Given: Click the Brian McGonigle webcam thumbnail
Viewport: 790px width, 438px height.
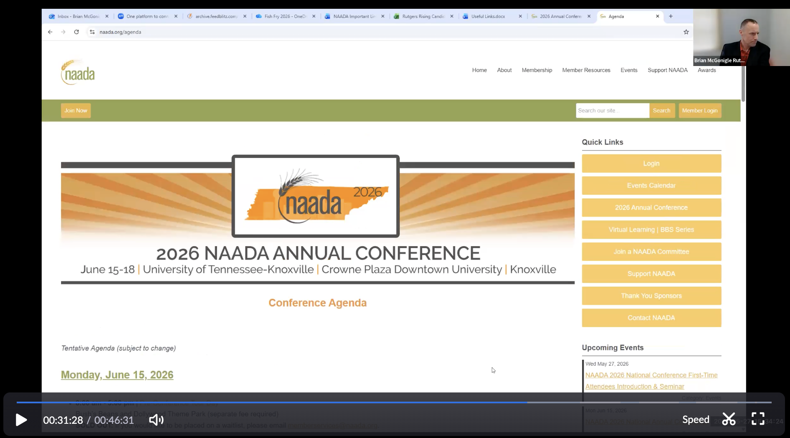Looking at the screenshot, I should pyautogui.click(x=742, y=37).
